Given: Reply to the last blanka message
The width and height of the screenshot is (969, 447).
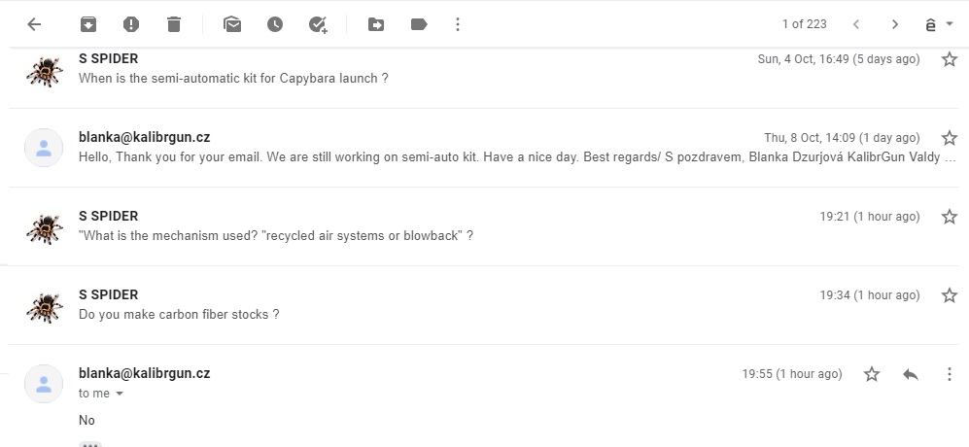Looking at the screenshot, I should click(911, 374).
